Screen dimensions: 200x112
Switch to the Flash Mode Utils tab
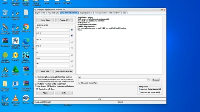pyautogui.click(x=53, y=13)
